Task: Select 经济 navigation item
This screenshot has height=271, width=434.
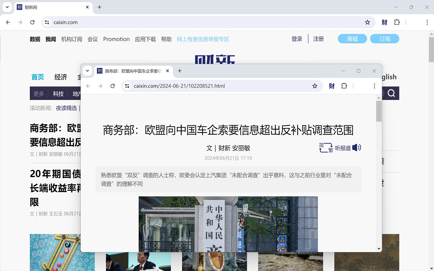Action: [61, 77]
